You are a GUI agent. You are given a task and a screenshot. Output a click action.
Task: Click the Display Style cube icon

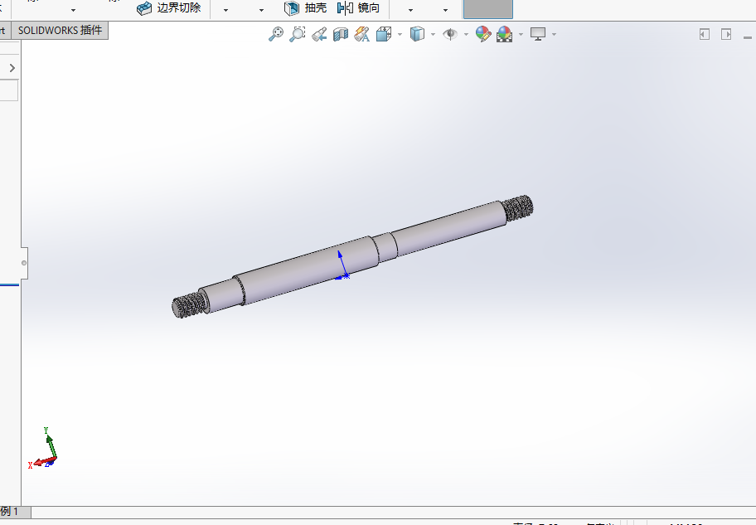click(x=417, y=34)
